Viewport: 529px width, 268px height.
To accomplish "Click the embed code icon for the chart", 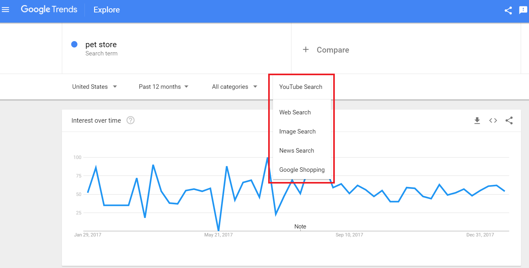I will point(493,120).
